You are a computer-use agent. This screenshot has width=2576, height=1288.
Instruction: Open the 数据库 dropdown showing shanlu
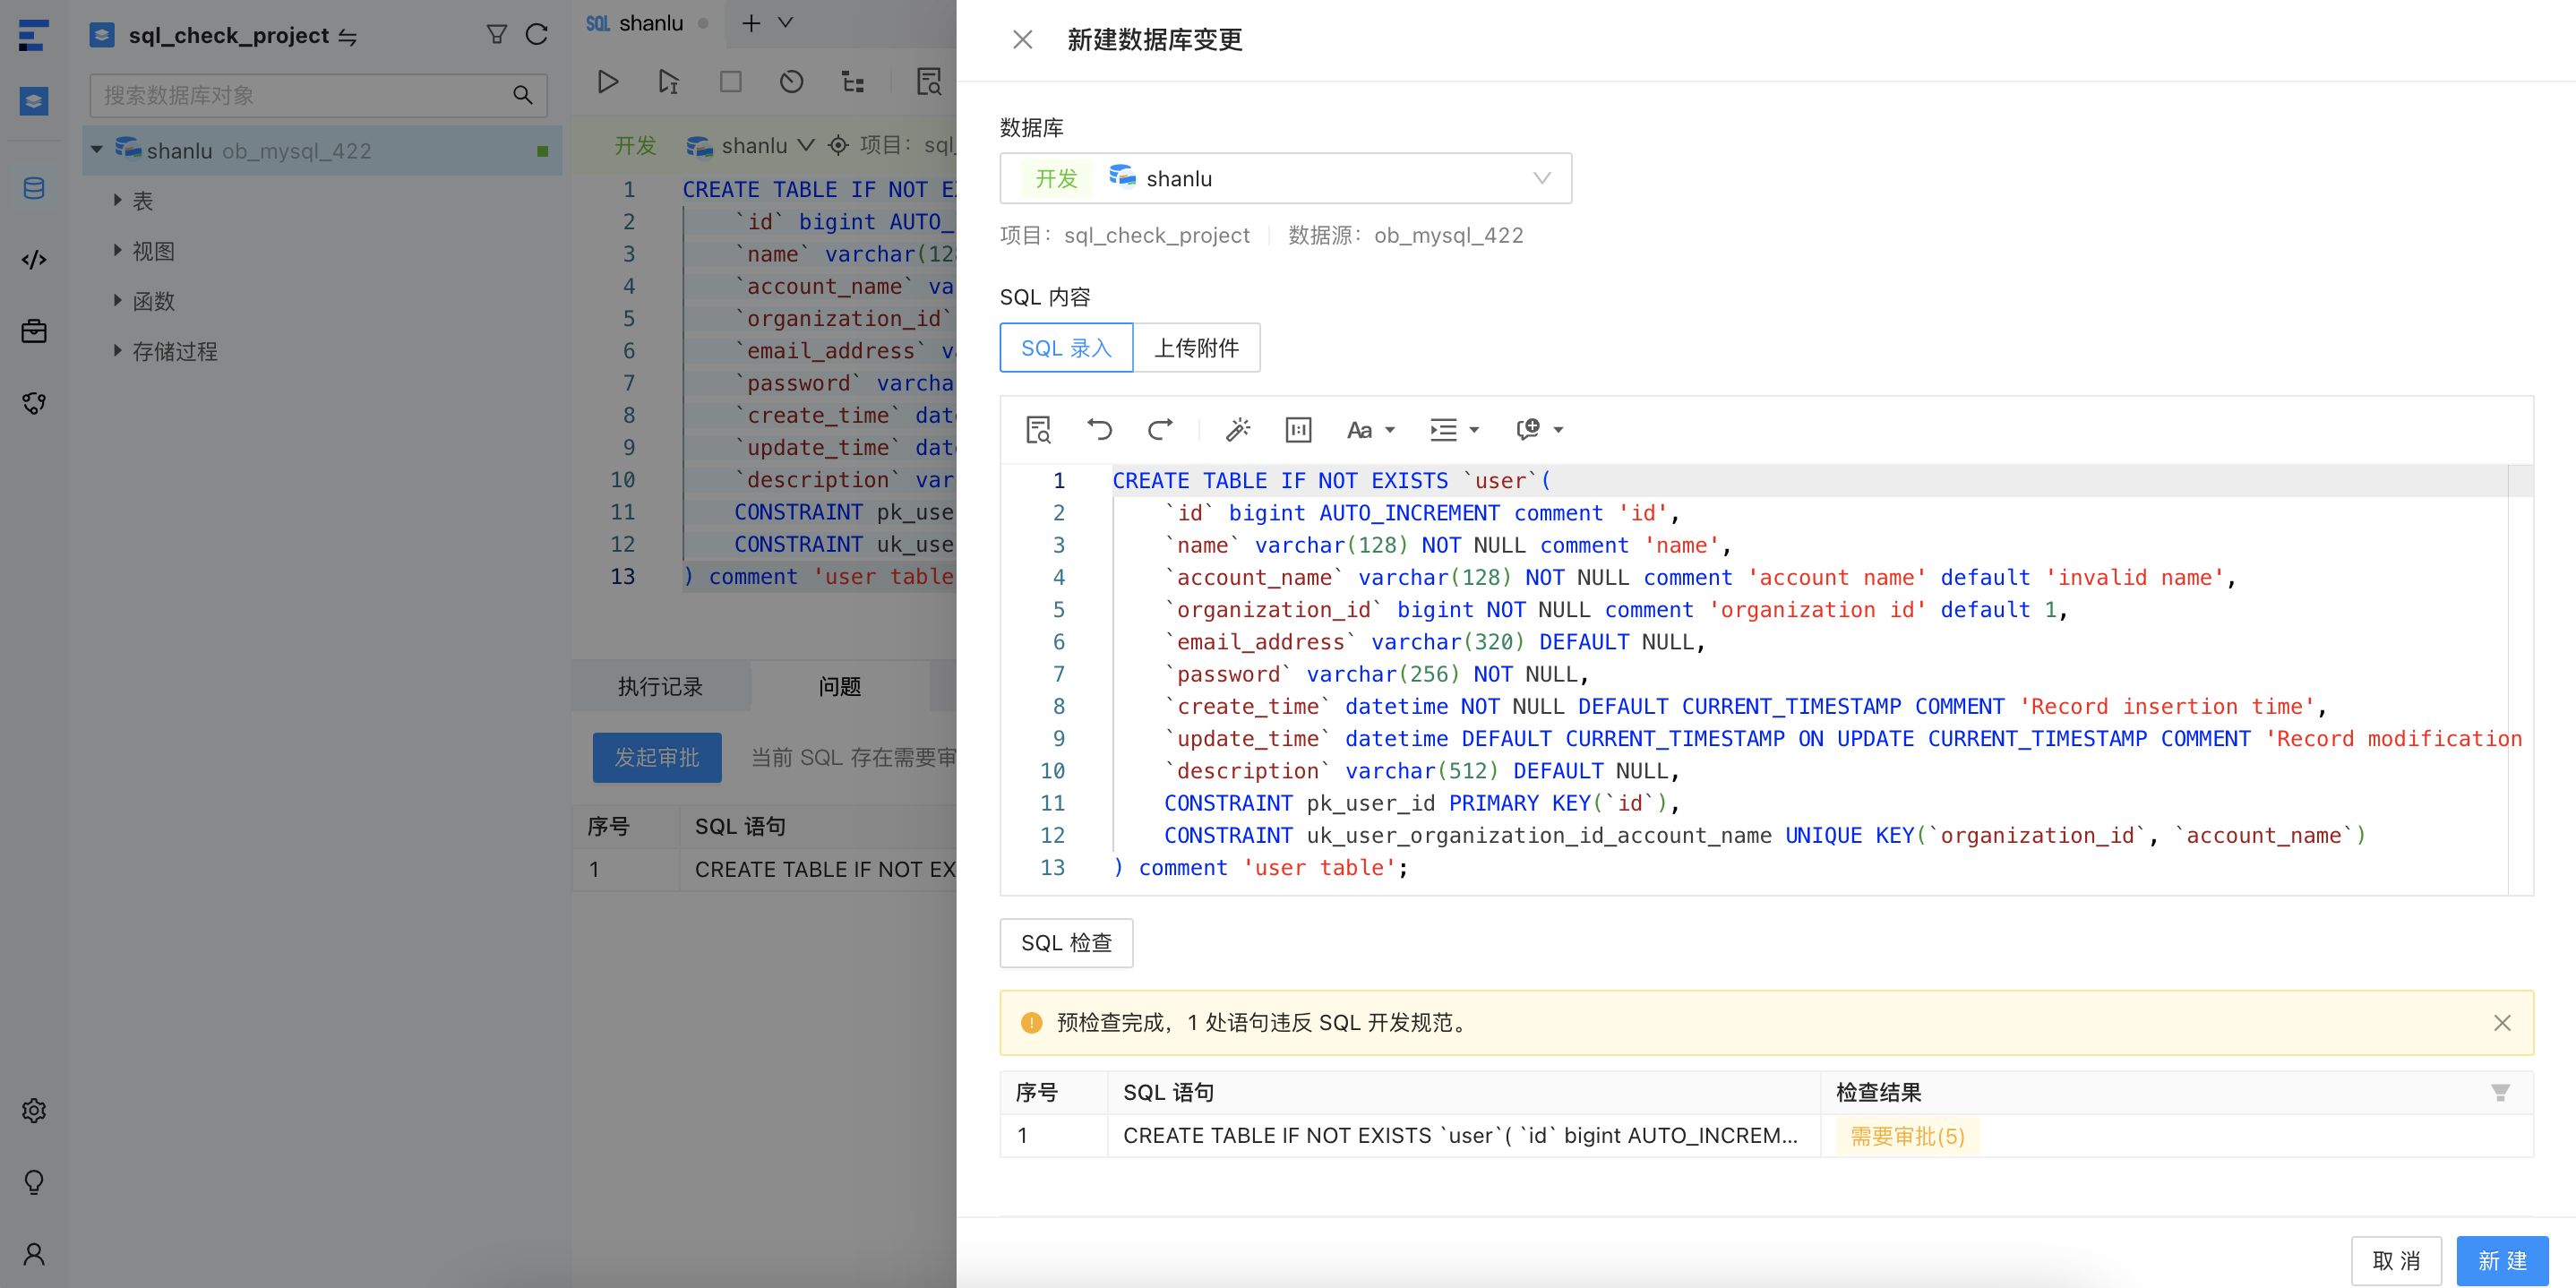pos(1285,178)
